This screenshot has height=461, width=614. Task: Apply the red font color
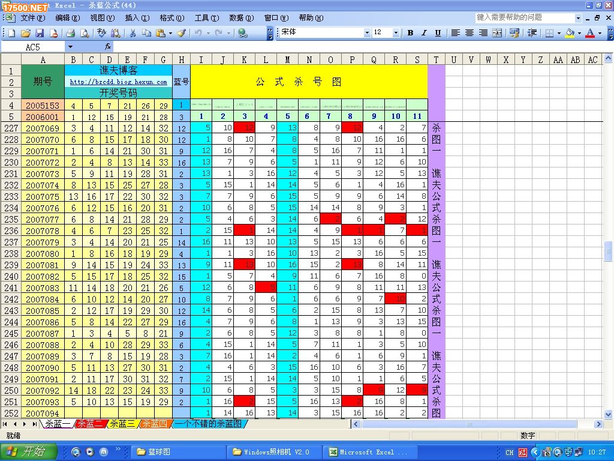click(x=590, y=33)
